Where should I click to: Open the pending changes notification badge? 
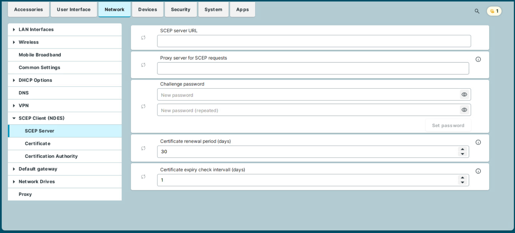[494, 11]
